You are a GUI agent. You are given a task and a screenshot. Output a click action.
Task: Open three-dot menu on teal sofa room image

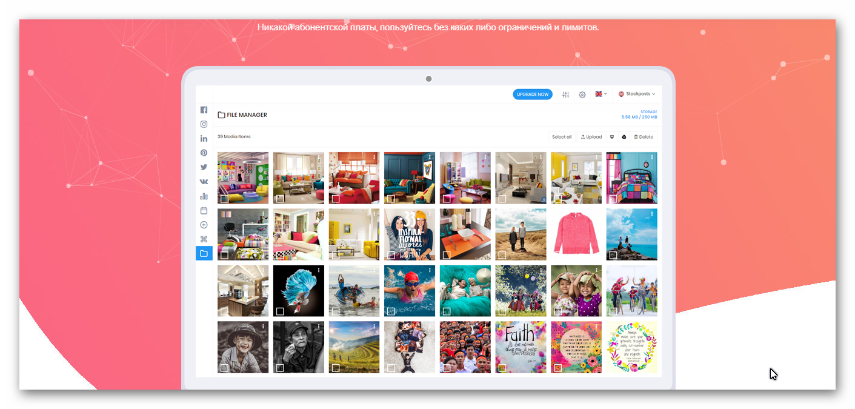pyautogui.click(x=430, y=157)
